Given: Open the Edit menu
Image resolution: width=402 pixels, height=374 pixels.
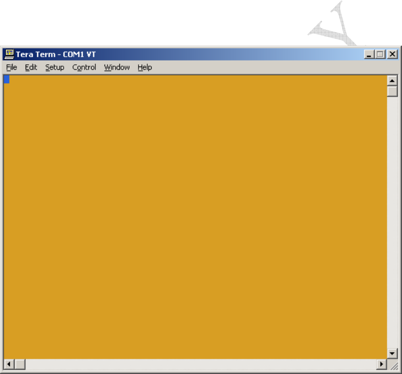Looking at the screenshot, I should pos(31,67).
